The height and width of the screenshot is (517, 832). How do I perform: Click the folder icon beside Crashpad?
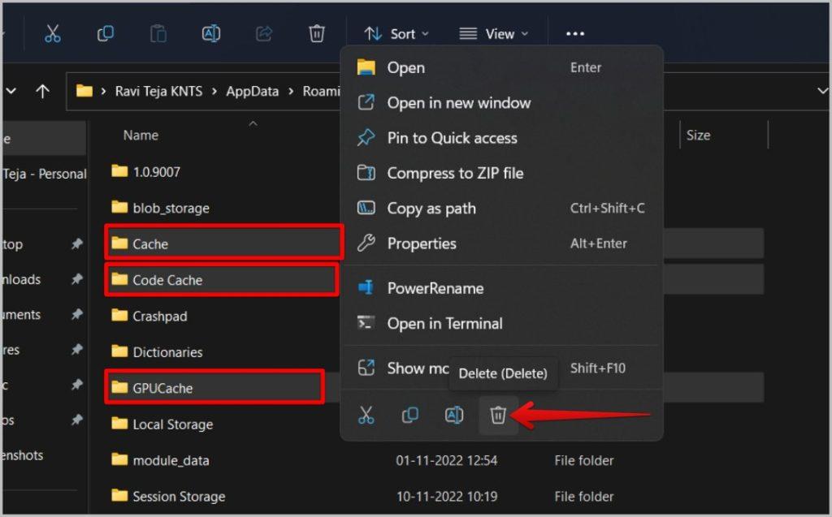(x=120, y=315)
